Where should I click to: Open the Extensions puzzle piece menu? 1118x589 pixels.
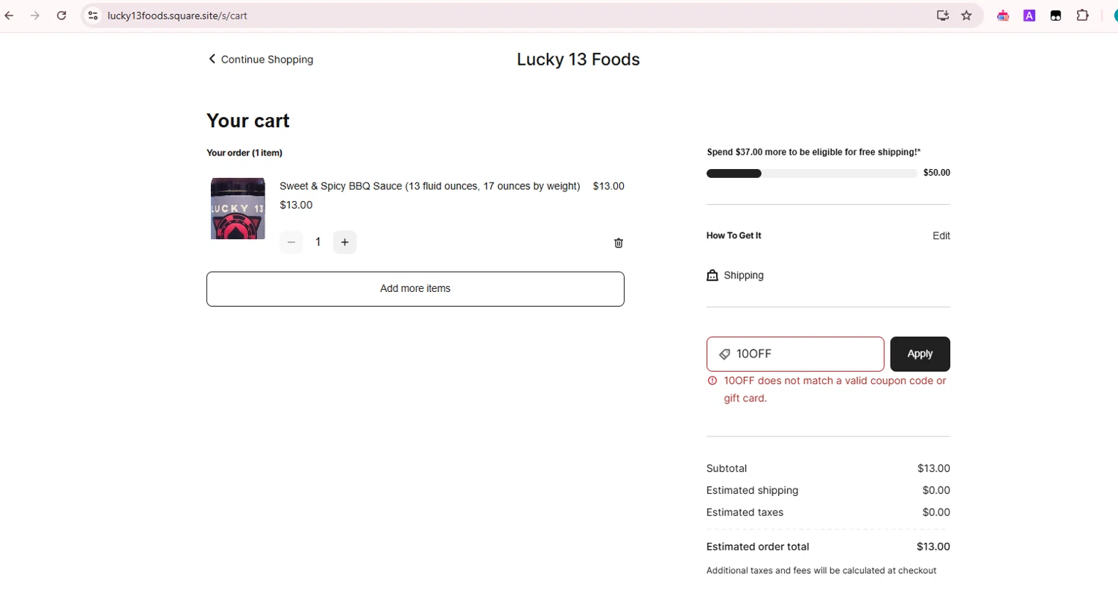click(1082, 15)
